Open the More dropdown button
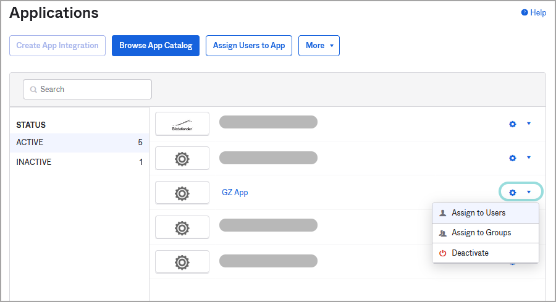This screenshot has height=302, width=556. click(x=319, y=46)
